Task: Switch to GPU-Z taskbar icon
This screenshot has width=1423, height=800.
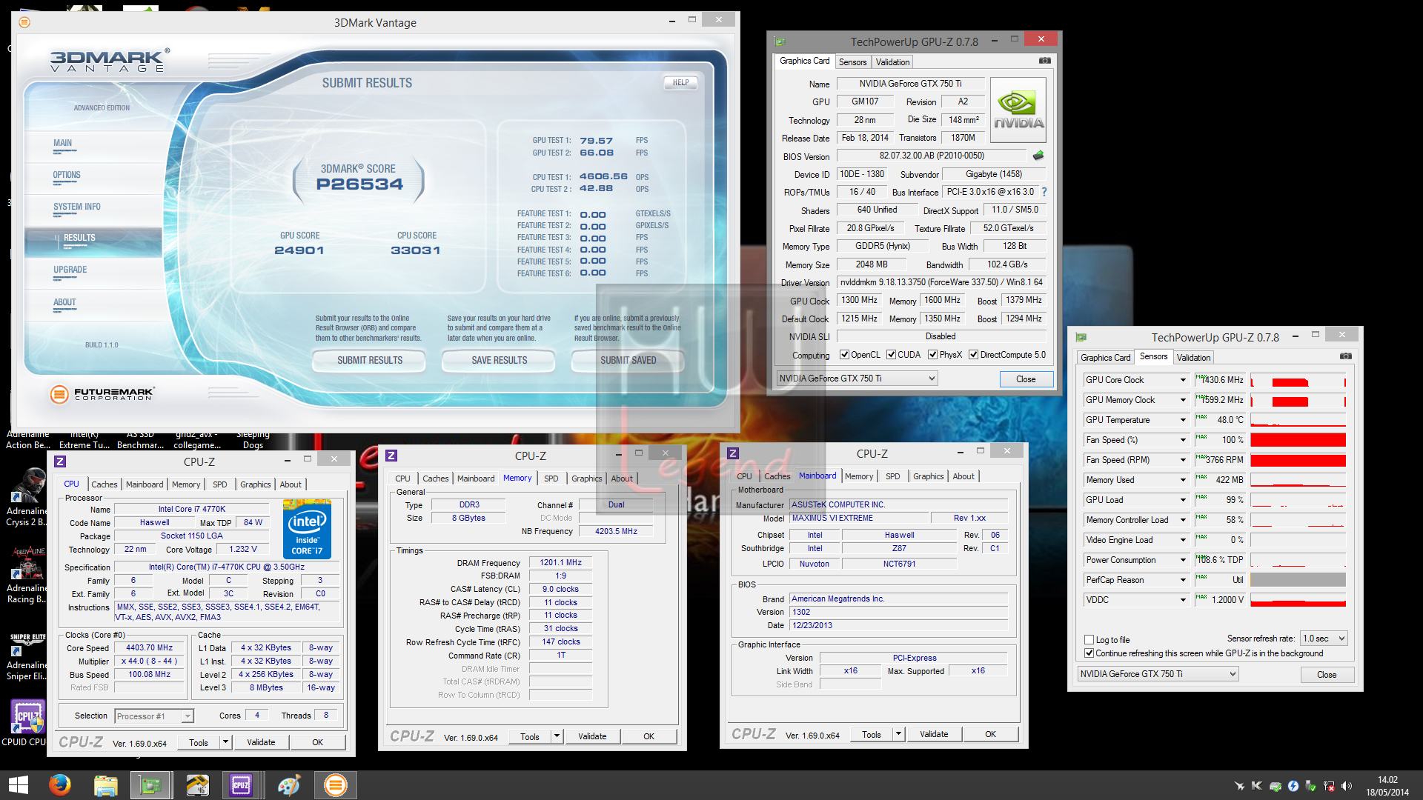Action: 151,785
